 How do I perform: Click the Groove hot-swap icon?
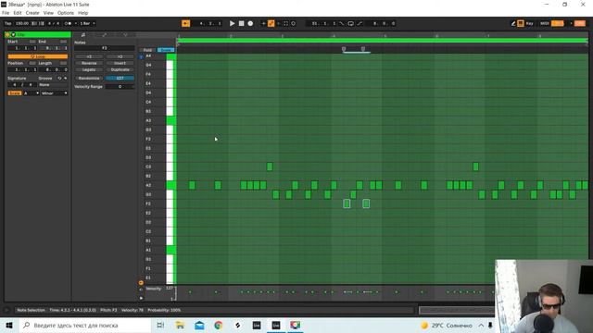[x=59, y=78]
